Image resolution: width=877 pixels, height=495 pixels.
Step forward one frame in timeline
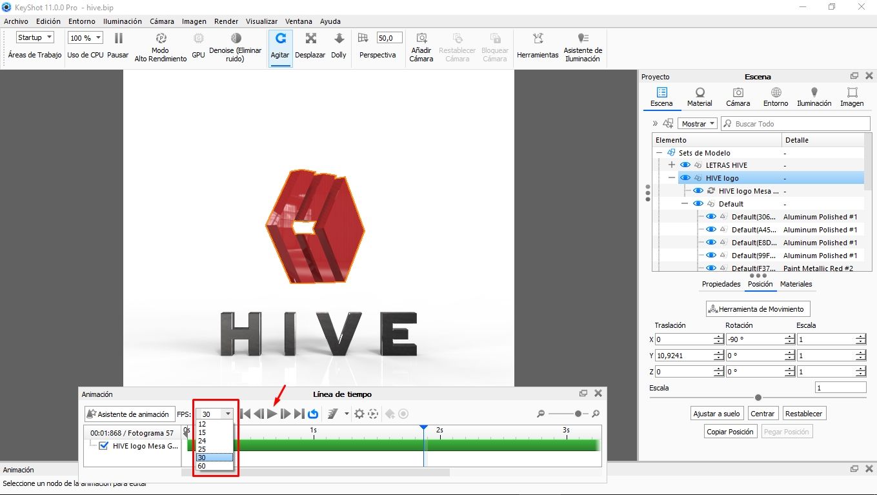click(x=286, y=414)
